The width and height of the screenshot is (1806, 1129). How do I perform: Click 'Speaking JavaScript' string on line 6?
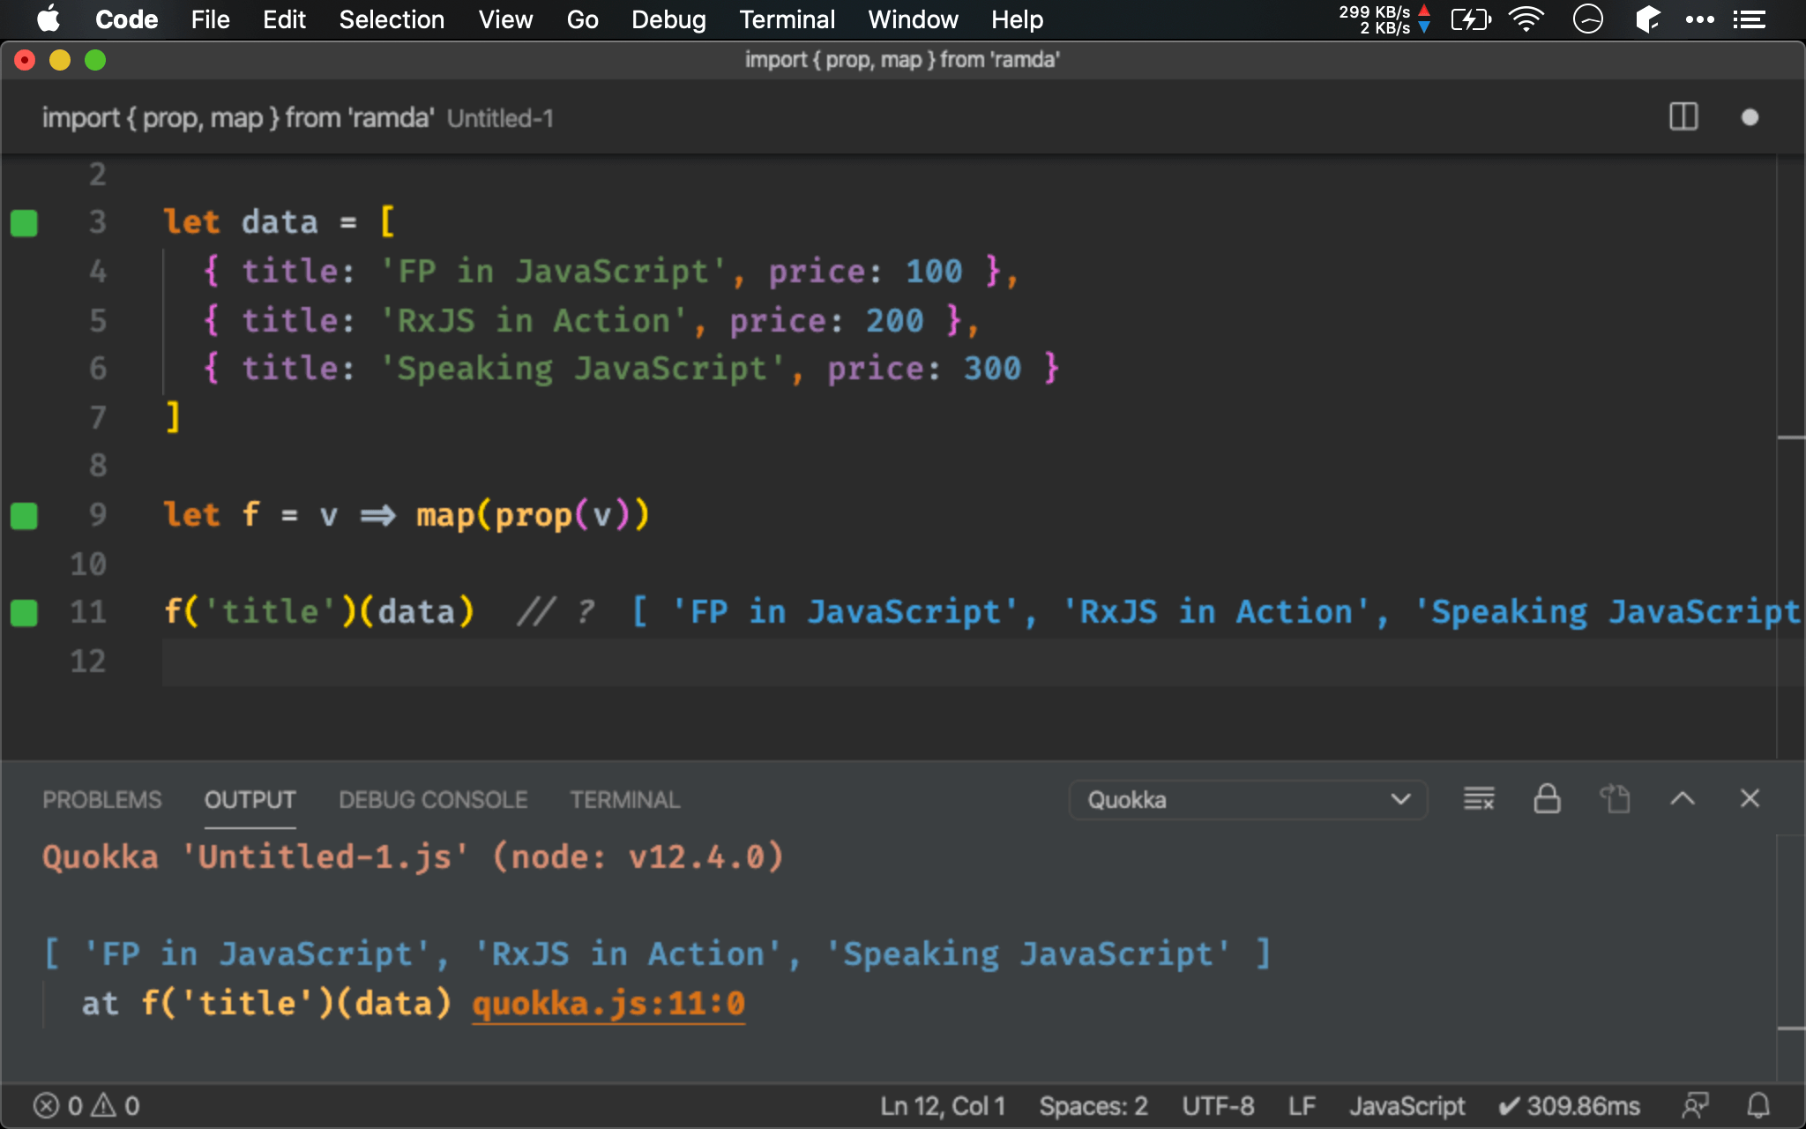click(583, 370)
